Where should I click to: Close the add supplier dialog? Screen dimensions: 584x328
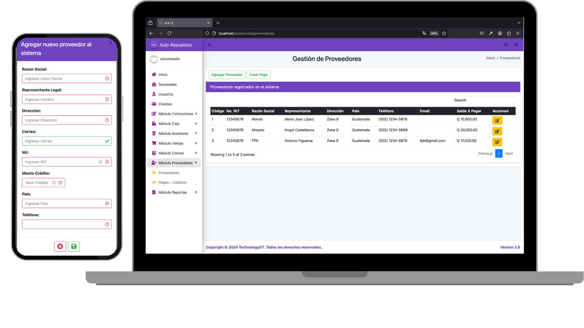[111, 43]
